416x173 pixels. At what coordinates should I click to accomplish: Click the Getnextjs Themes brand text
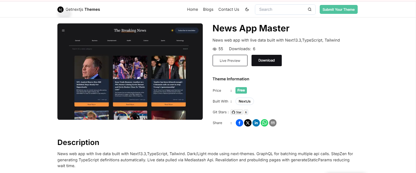point(83,10)
